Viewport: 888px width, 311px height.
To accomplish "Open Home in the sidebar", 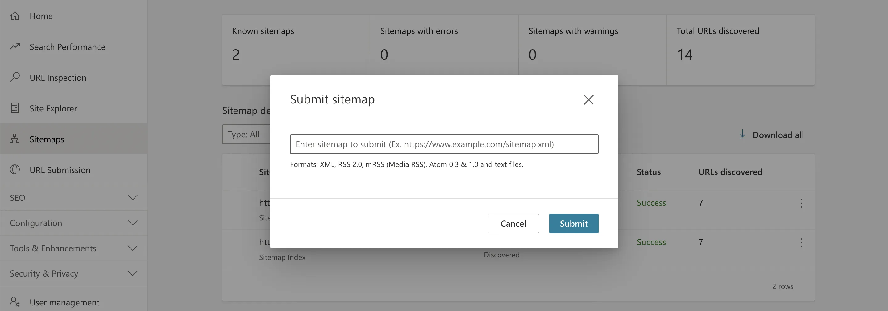I will point(74,16).
